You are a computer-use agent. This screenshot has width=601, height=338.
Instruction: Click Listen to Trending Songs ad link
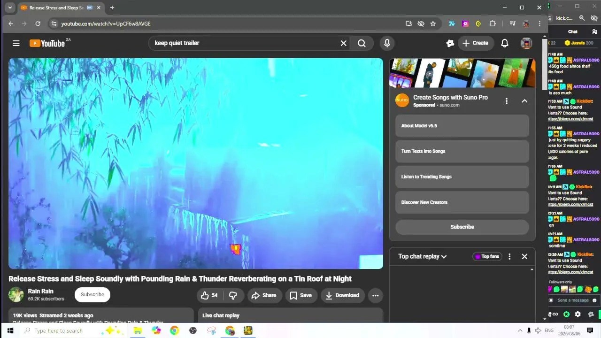462,177
